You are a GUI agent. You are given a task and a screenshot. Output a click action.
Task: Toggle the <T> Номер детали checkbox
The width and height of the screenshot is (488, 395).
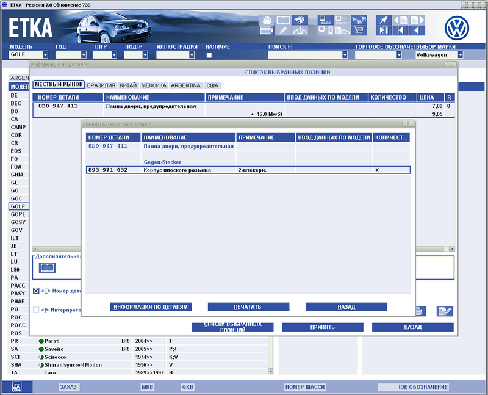pyautogui.click(x=36, y=291)
